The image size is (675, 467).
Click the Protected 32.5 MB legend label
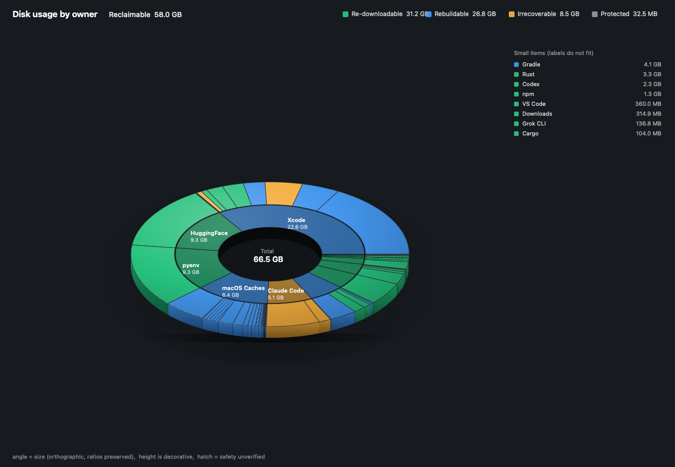[x=629, y=14]
